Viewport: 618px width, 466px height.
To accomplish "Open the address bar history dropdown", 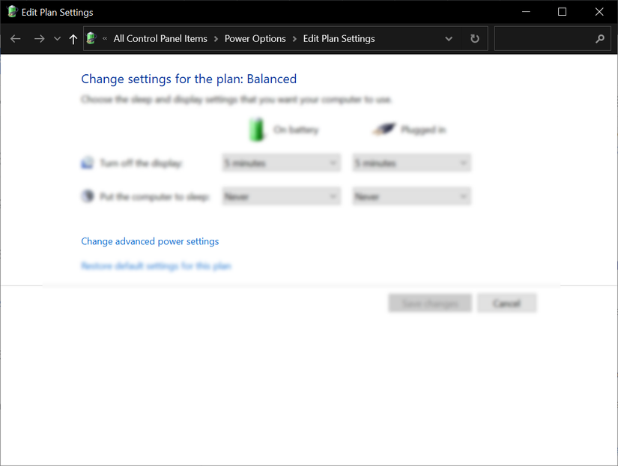I will 449,39.
